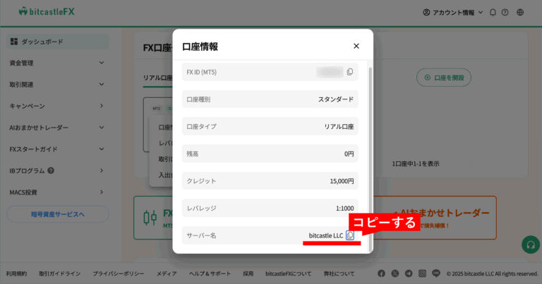This screenshot has height=284, width=542.
Task: Open the X (Twitter) footer icon
Action: (x=395, y=273)
